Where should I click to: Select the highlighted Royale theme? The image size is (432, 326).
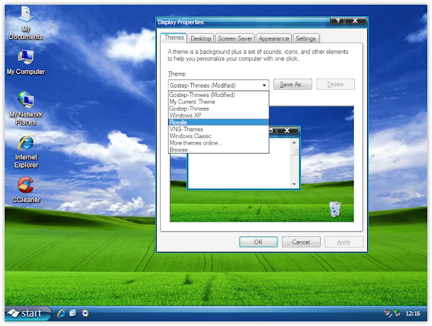[x=219, y=123]
